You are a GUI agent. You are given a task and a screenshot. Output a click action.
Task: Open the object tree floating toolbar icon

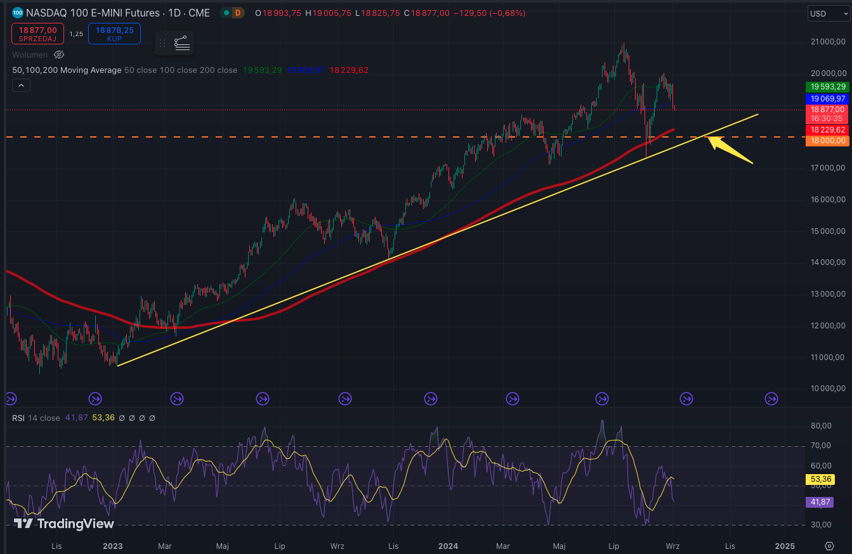point(182,43)
